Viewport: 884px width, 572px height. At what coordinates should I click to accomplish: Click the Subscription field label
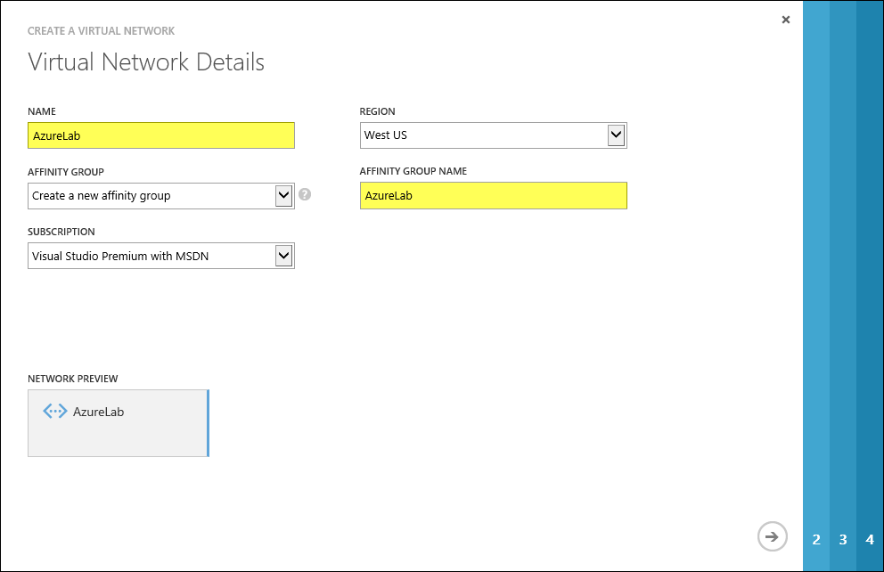pos(61,232)
